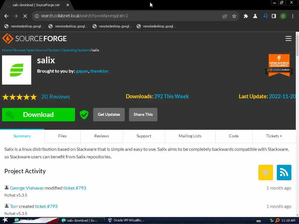Screen dimensions: 299x224
Task: Go back using the browser back arrow
Action: [6, 16]
